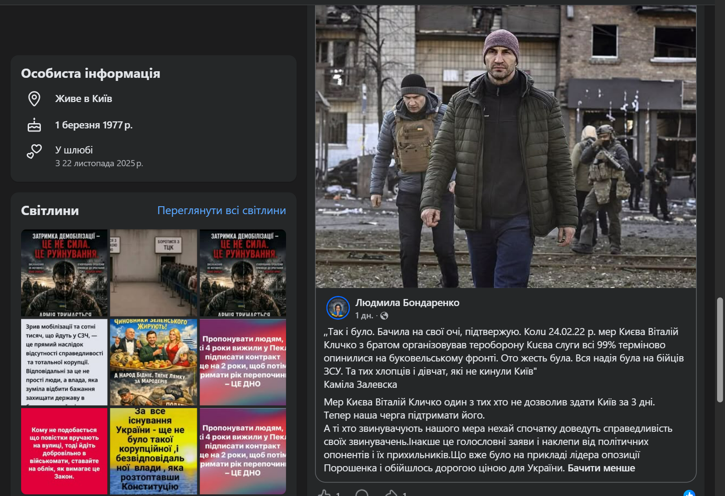
Task: Click the Живе в Київ text
Action: (83, 99)
